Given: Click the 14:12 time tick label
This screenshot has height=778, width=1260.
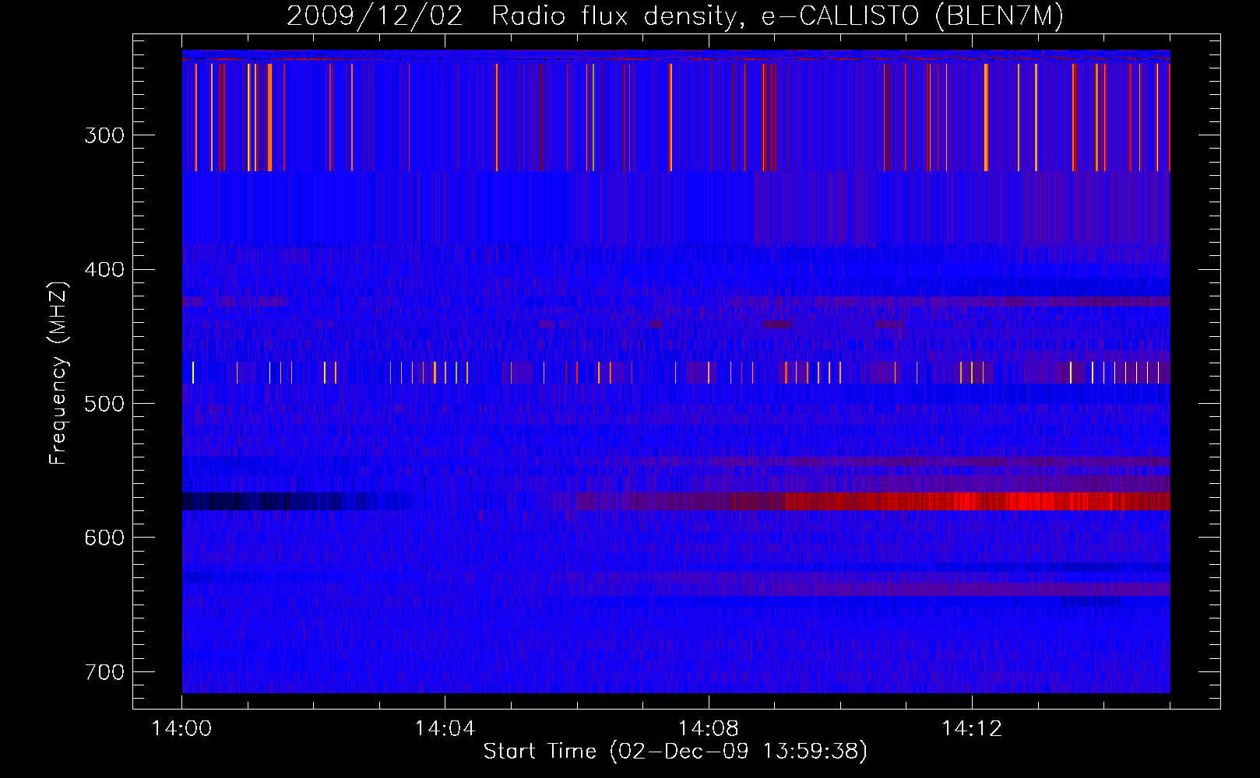Looking at the screenshot, I should coord(971,729).
